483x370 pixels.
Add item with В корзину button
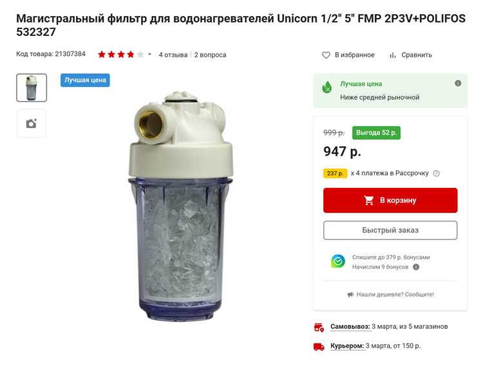coord(390,200)
